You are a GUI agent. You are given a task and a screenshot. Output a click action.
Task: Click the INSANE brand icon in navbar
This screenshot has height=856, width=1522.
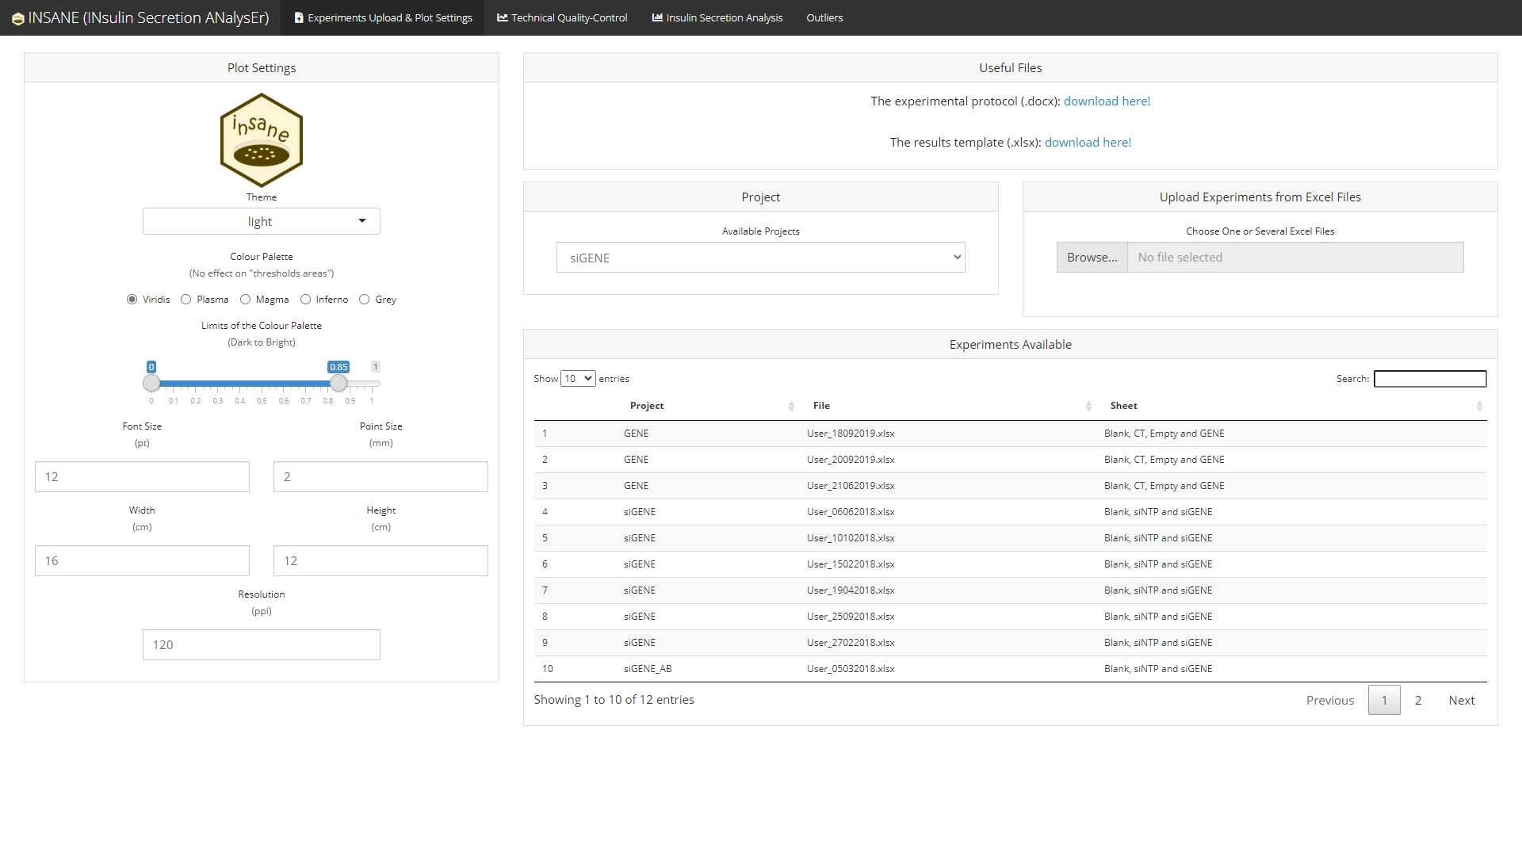pyautogui.click(x=17, y=18)
